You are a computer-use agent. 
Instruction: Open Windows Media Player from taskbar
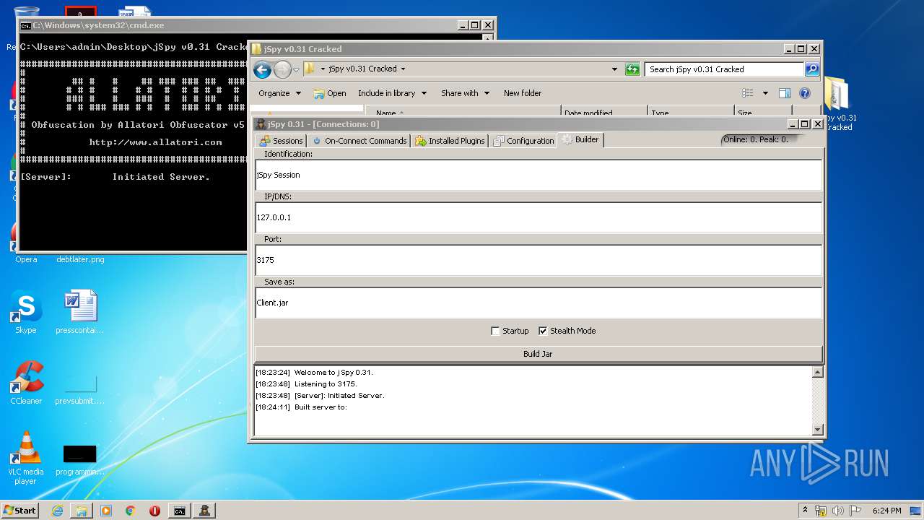[x=106, y=511]
